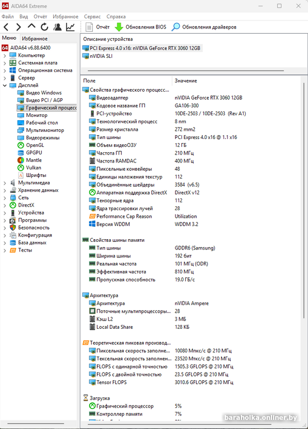Switch to the Меню tab

9,38
